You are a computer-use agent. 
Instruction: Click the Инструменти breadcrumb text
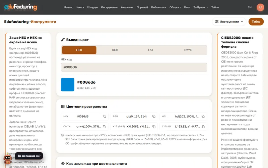[44, 22]
